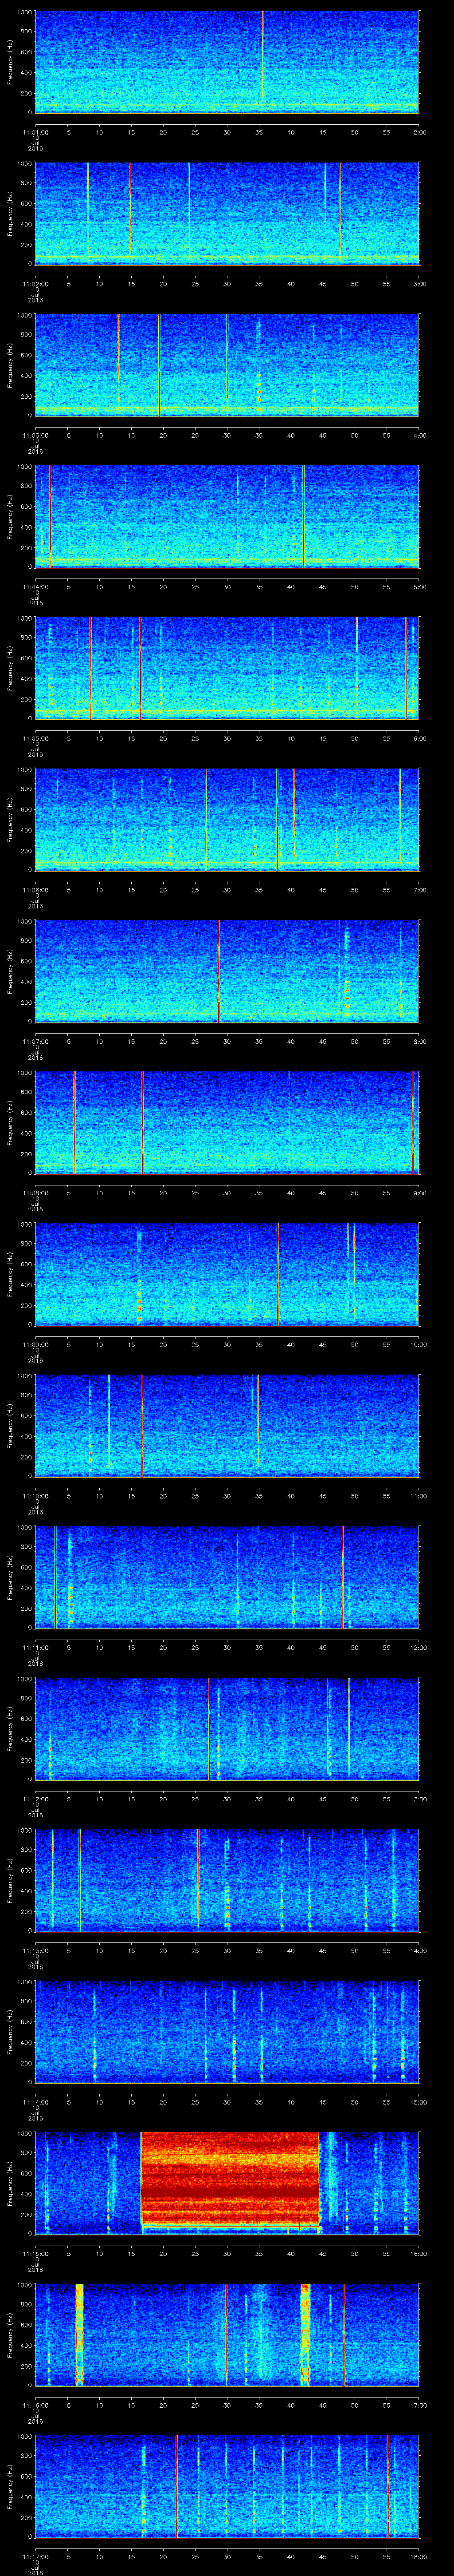Click the "2:00" end time label
The height and width of the screenshot is (2576, 454).
[x=420, y=132]
